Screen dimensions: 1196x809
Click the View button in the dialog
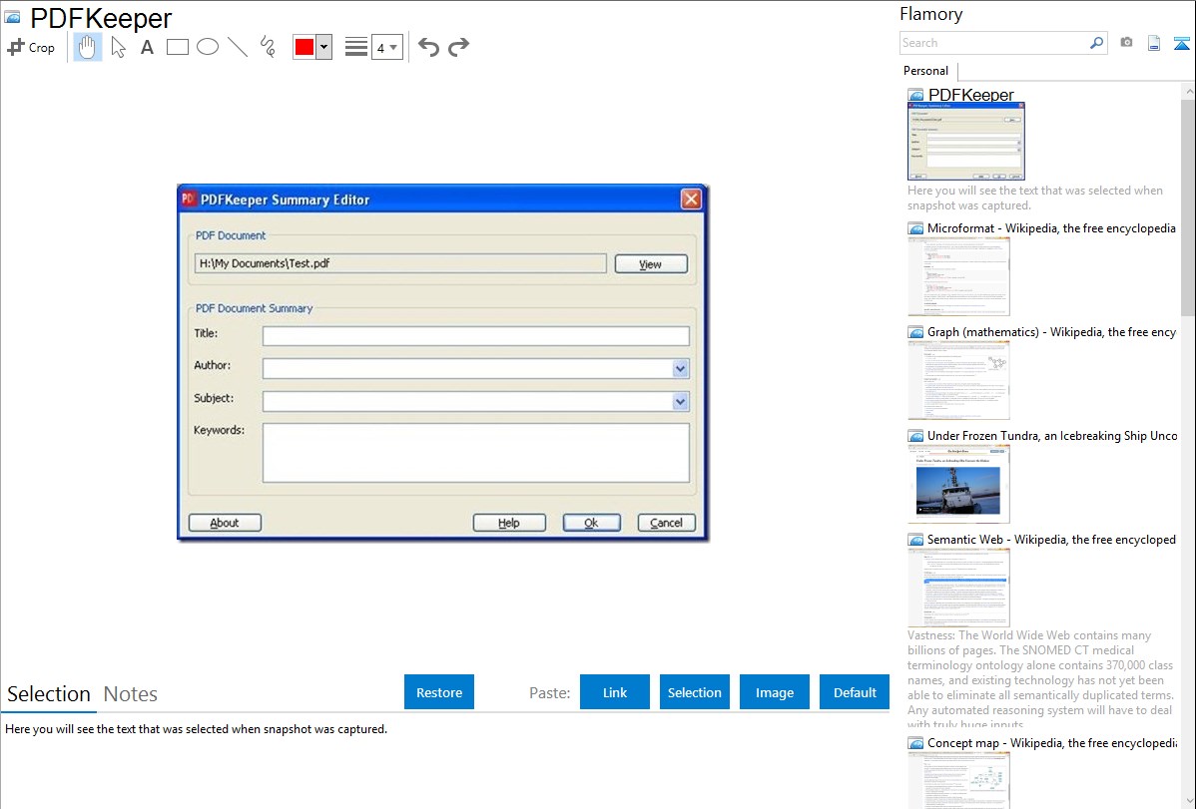(x=651, y=263)
